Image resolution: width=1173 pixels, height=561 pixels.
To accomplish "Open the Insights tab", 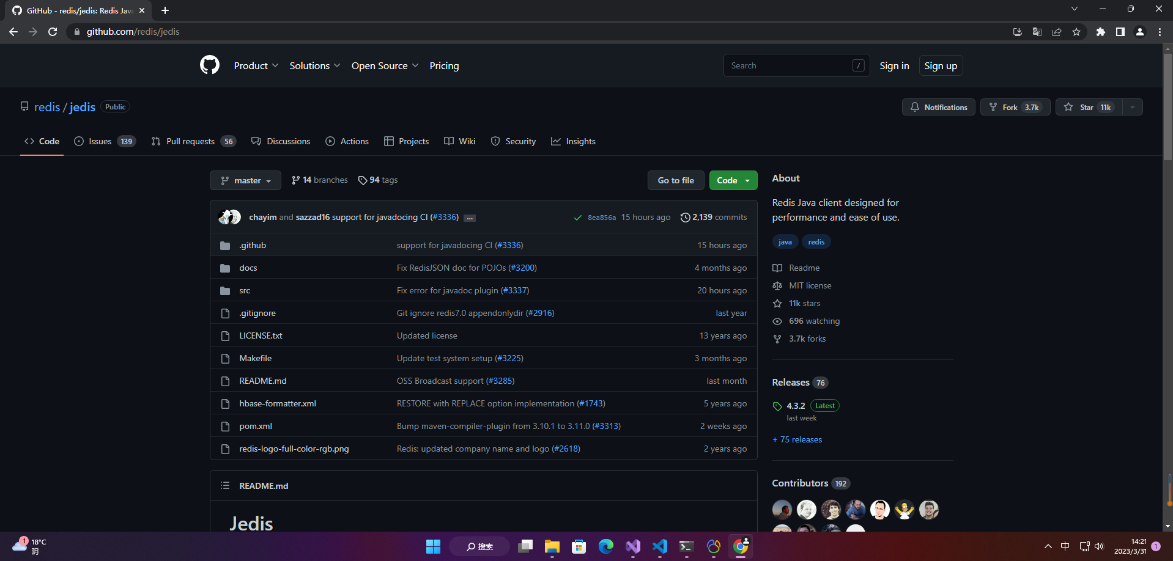I will coord(574,141).
